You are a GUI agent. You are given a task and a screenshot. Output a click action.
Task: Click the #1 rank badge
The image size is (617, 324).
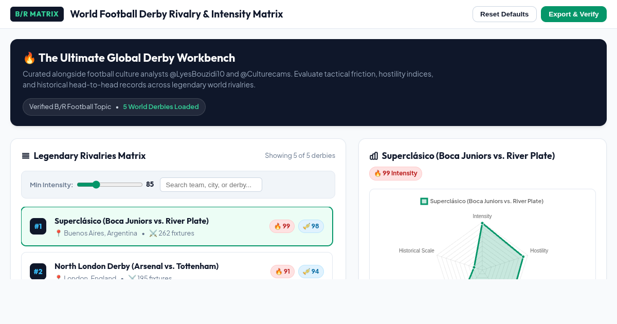pyautogui.click(x=38, y=226)
